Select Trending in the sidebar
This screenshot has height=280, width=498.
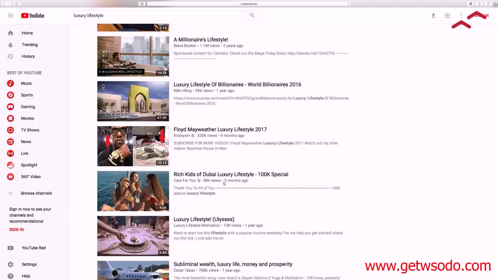(x=30, y=45)
